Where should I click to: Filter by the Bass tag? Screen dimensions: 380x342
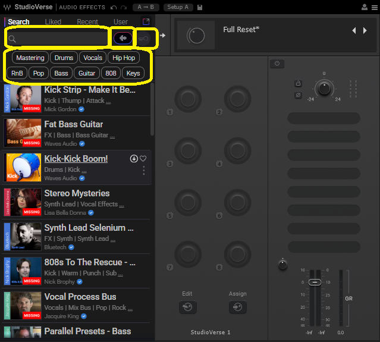point(61,73)
